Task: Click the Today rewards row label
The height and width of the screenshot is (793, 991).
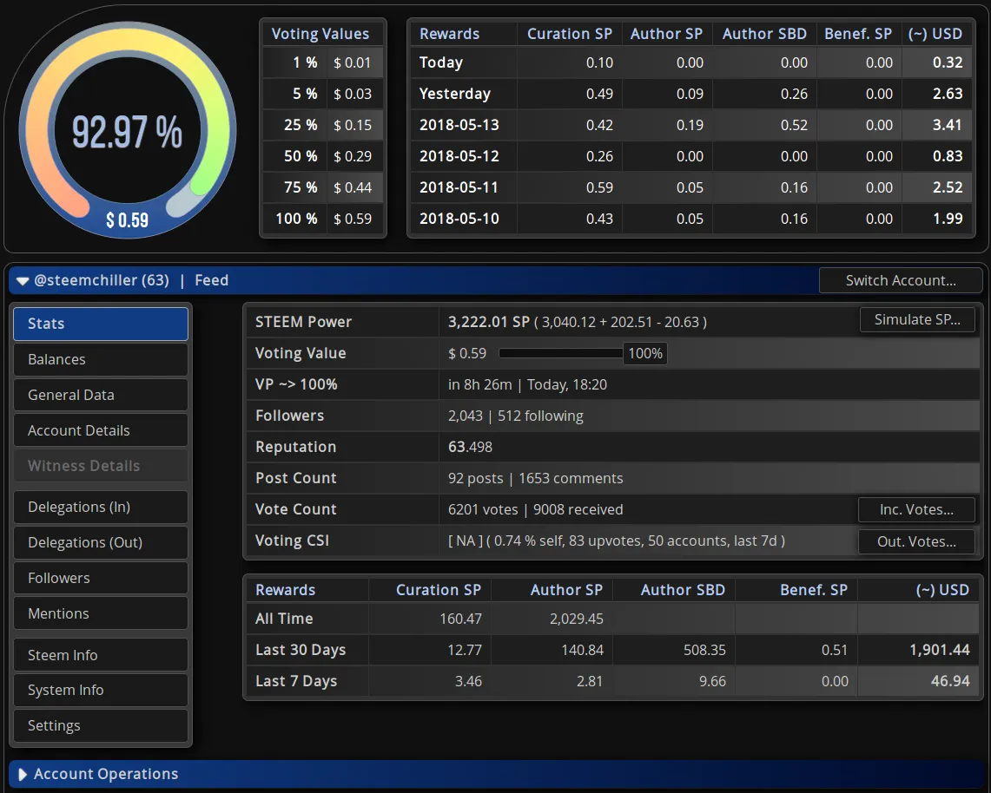Action: click(441, 62)
